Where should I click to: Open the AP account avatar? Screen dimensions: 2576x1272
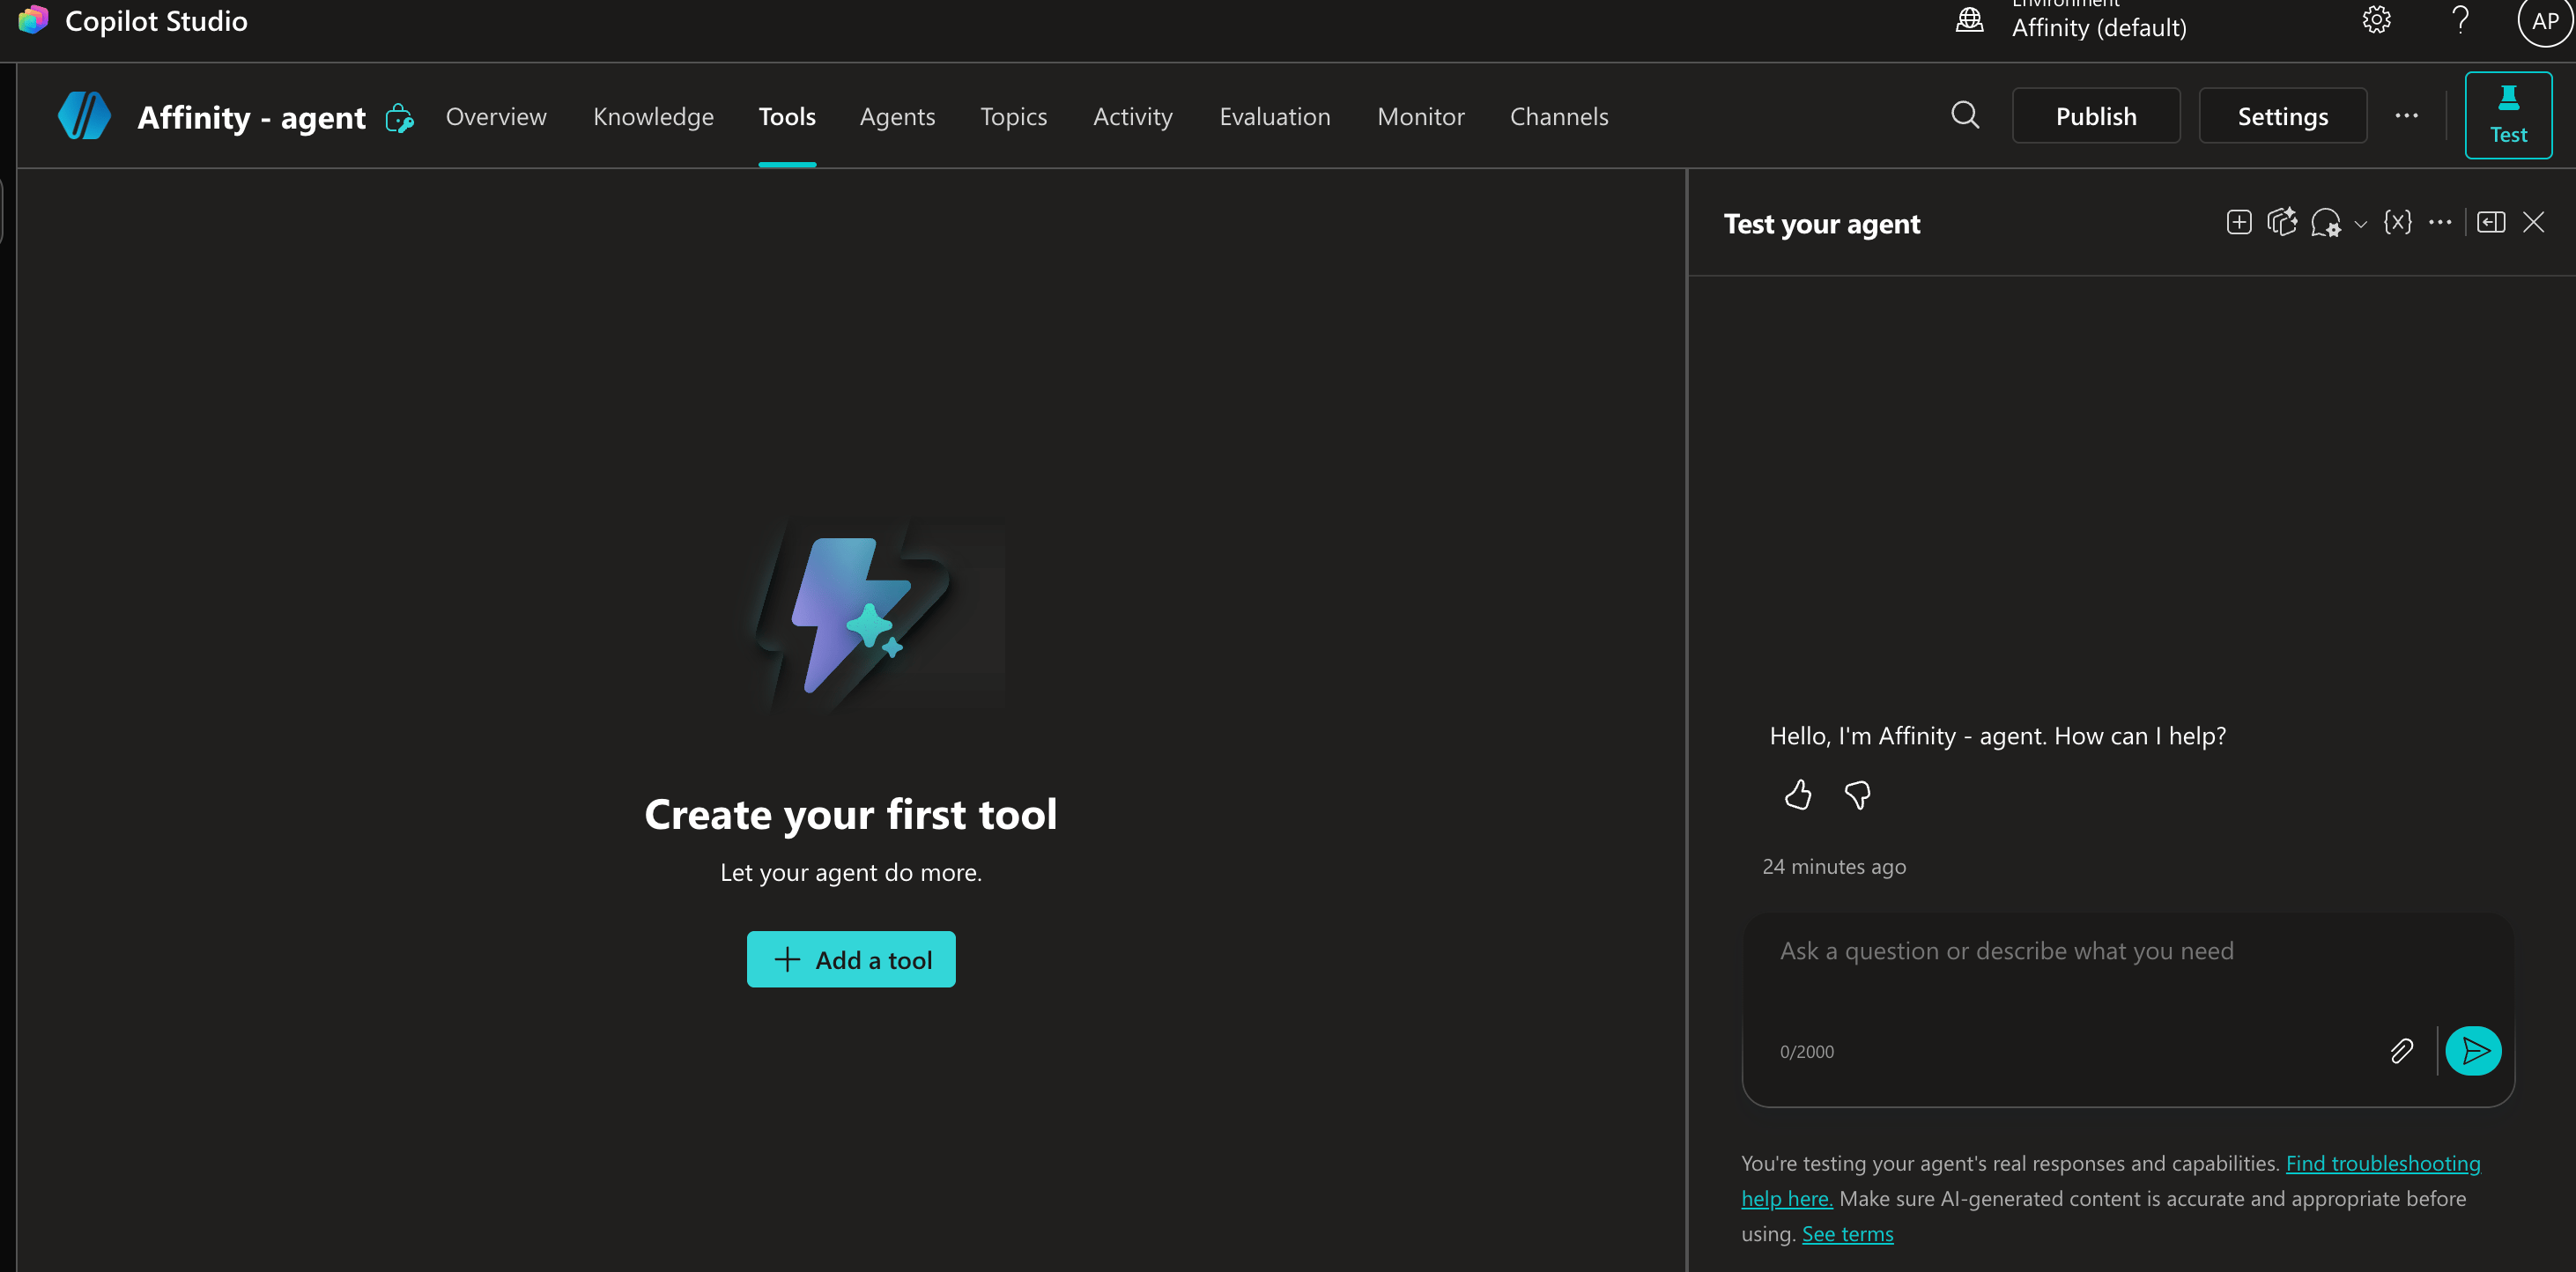(x=2546, y=20)
